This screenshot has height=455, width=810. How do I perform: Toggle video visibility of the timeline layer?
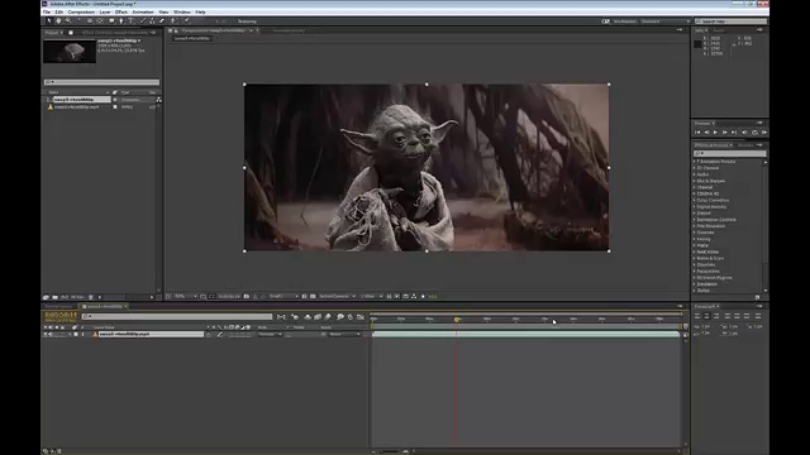click(x=45, y=334)
